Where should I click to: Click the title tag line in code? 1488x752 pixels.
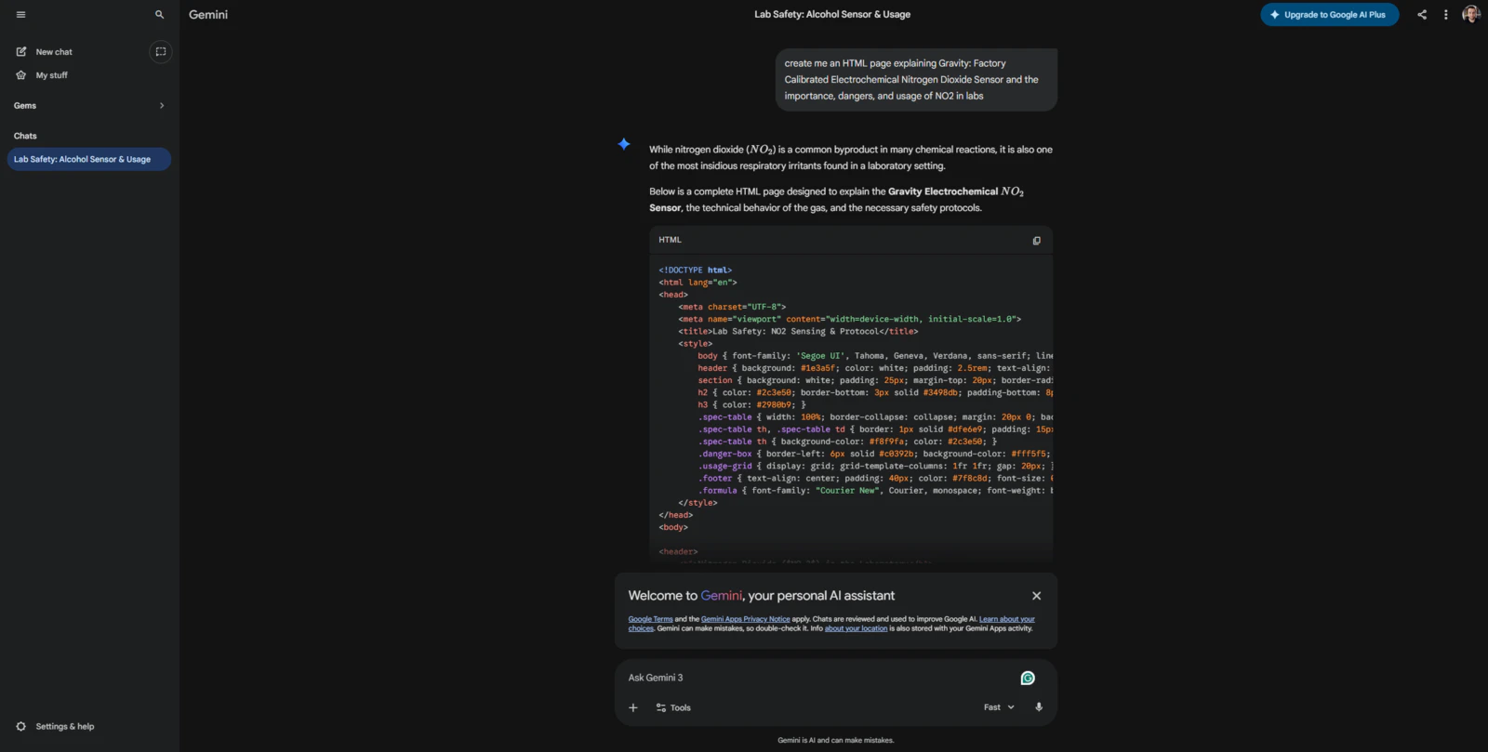point(798,332)
